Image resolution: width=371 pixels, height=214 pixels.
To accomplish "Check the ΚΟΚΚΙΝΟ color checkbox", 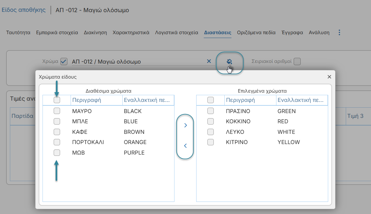I will coord(211,121).
